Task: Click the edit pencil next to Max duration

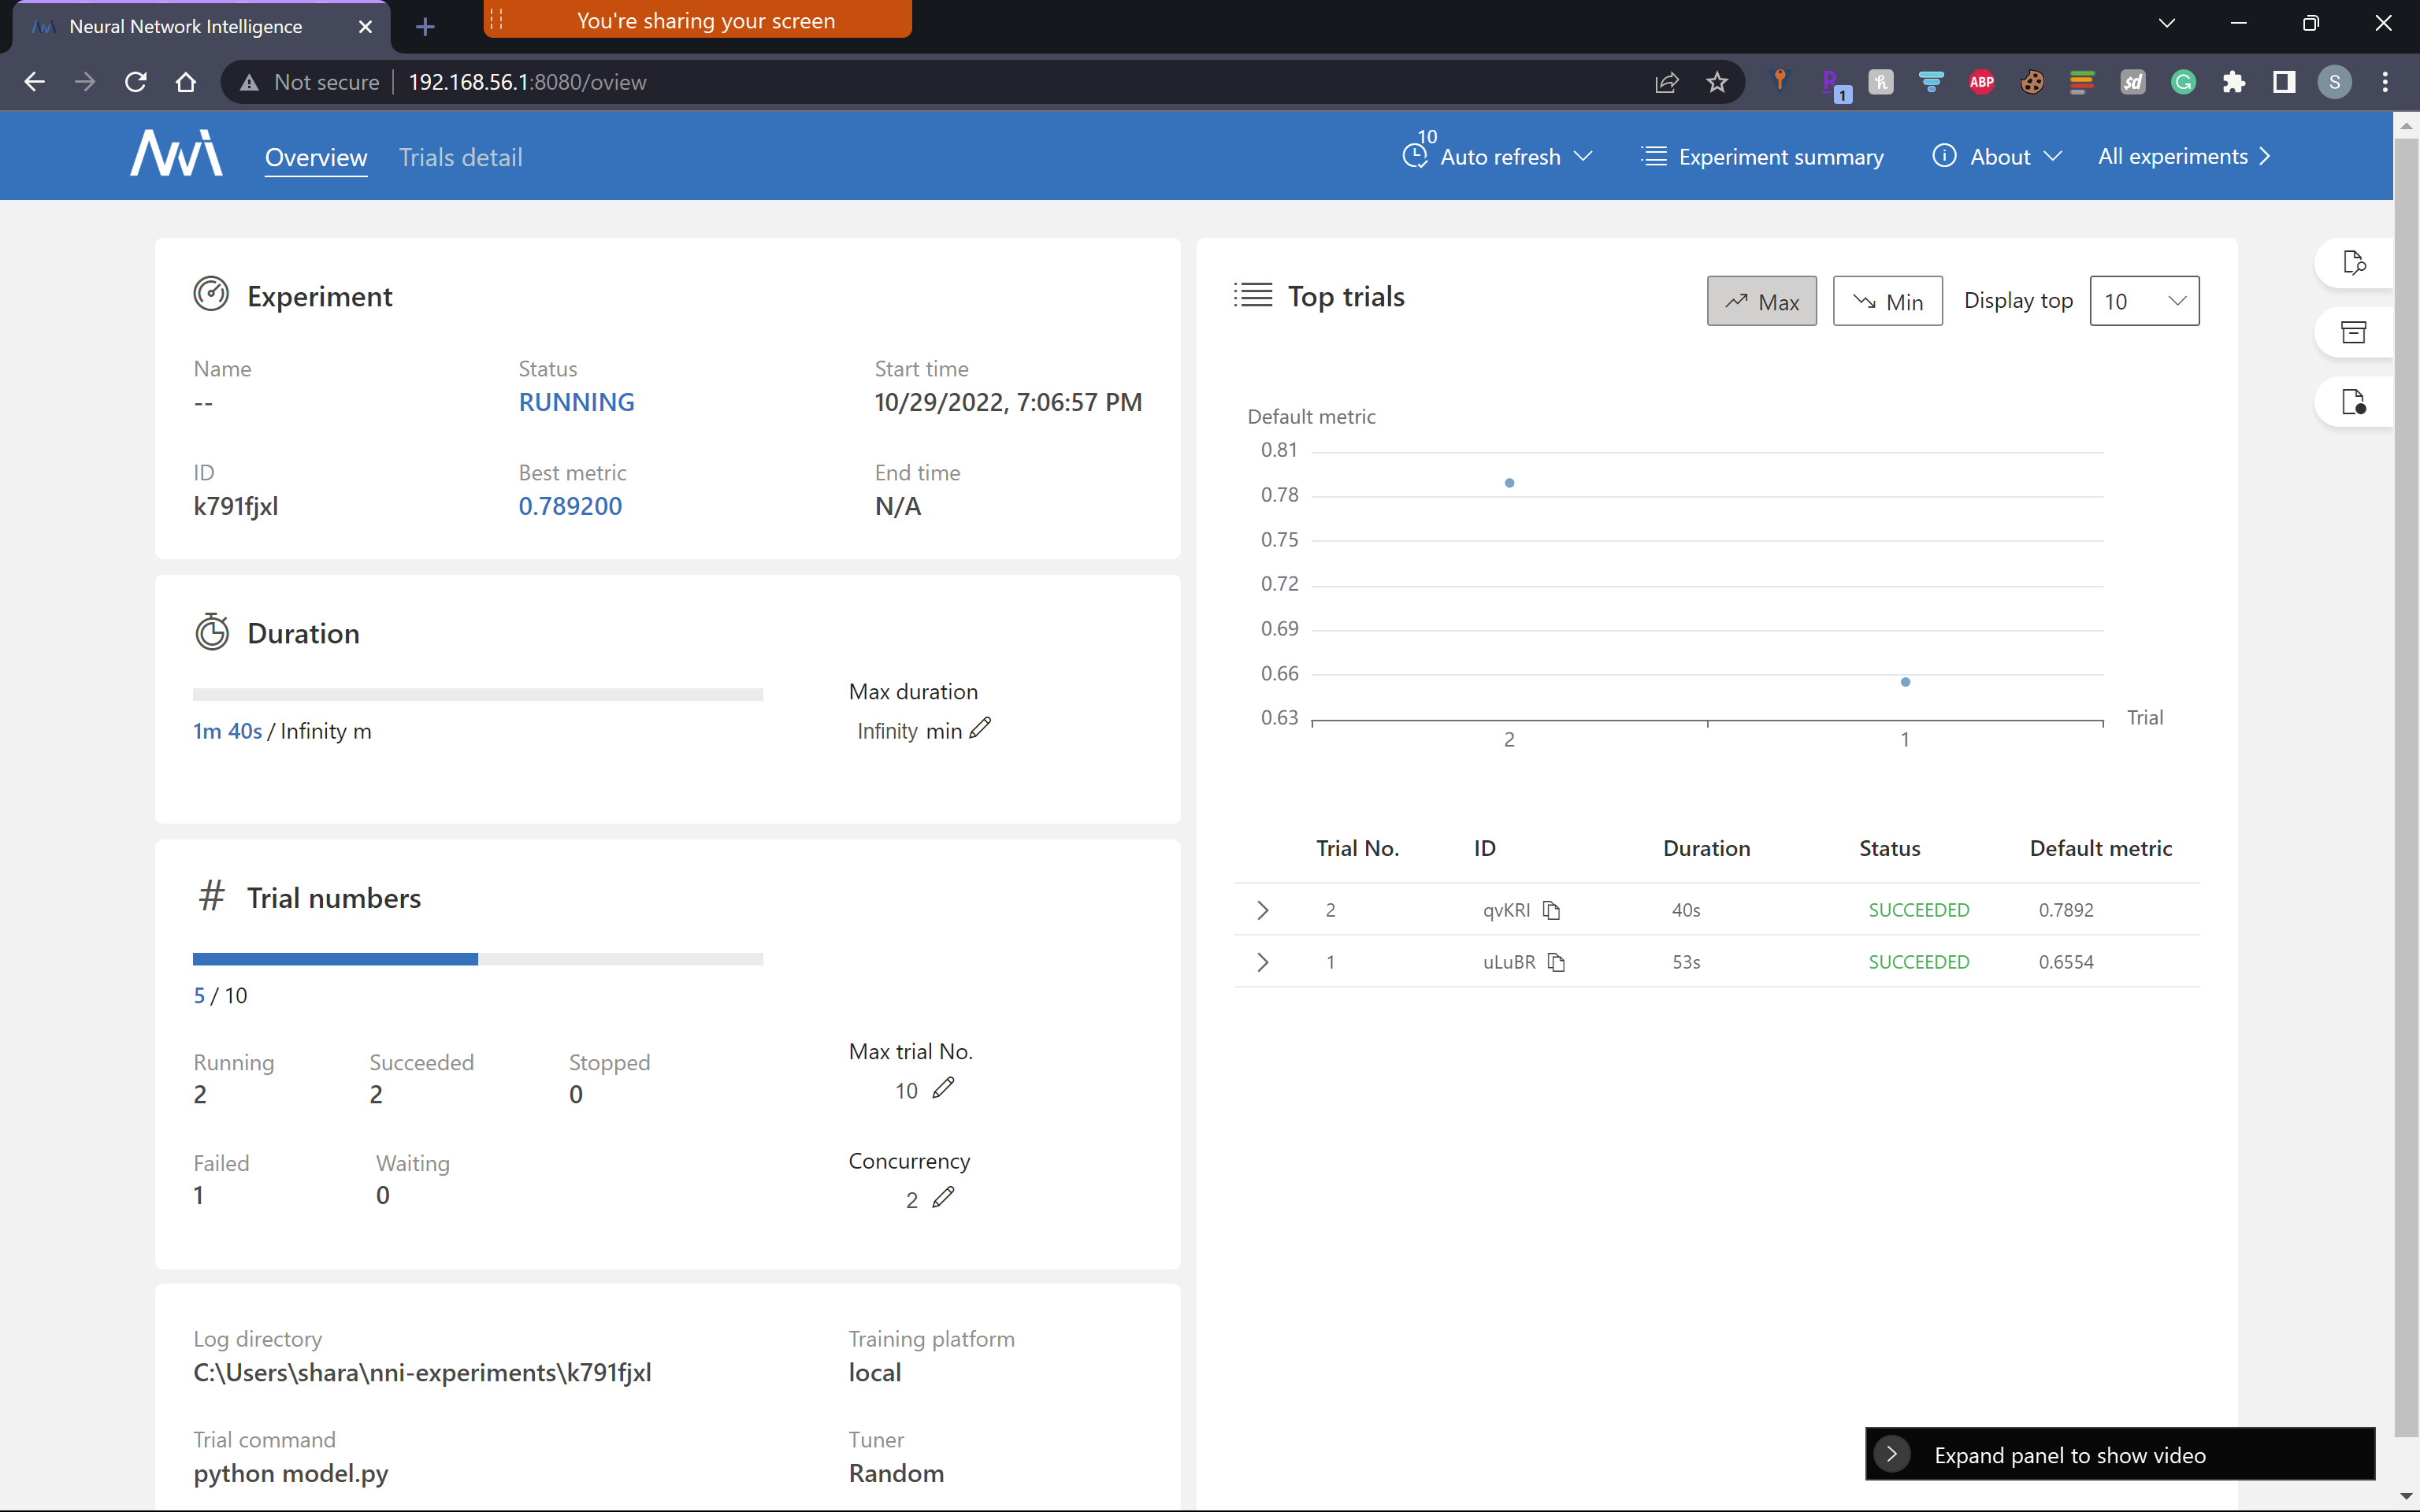Action: click(x=980, y=728)
